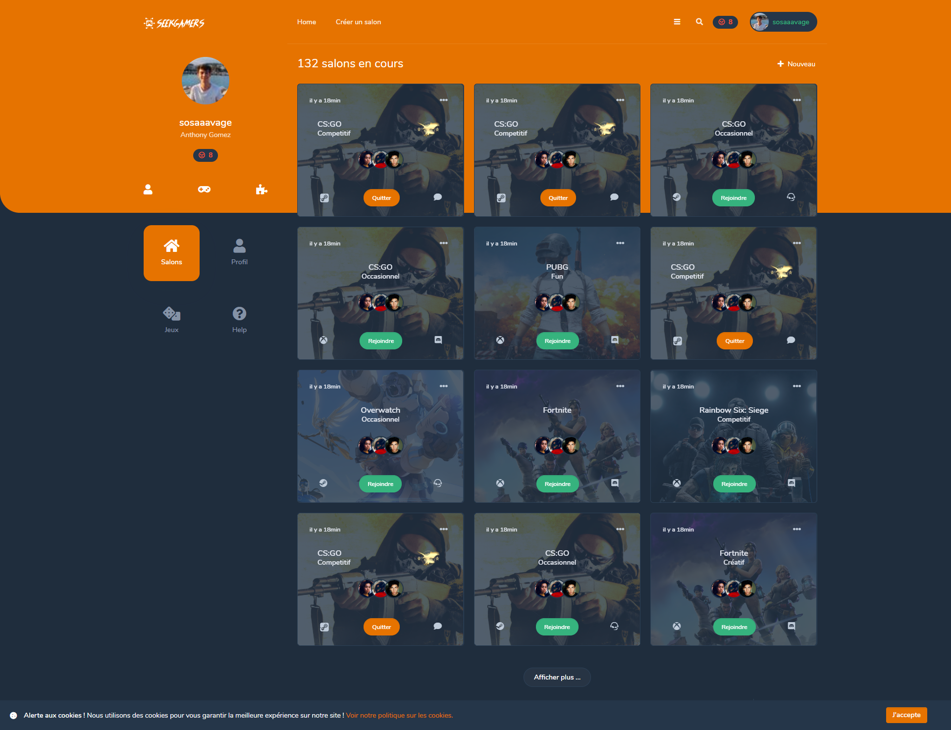
Task: Click the Discord icon on the Rainbow Six: Siege card
Action: [x=792, y=483]
